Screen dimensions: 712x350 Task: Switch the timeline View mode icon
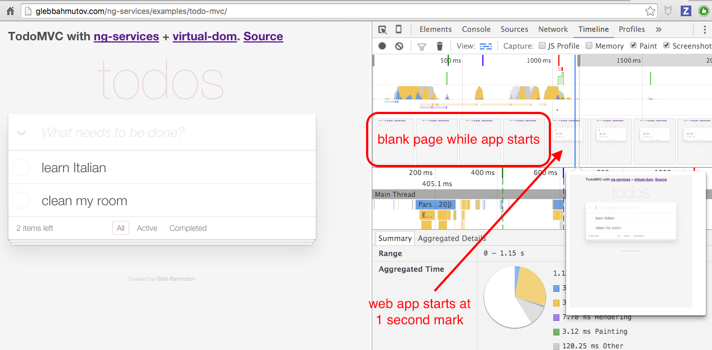coord(486,46)
